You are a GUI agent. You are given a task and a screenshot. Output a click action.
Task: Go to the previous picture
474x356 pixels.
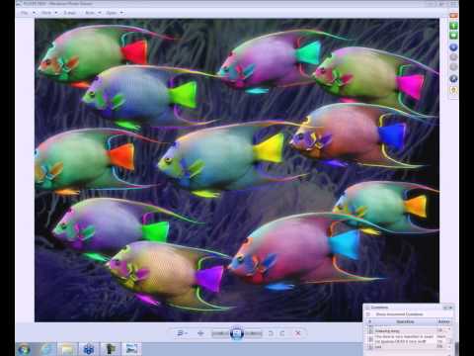tap(220, 333)
